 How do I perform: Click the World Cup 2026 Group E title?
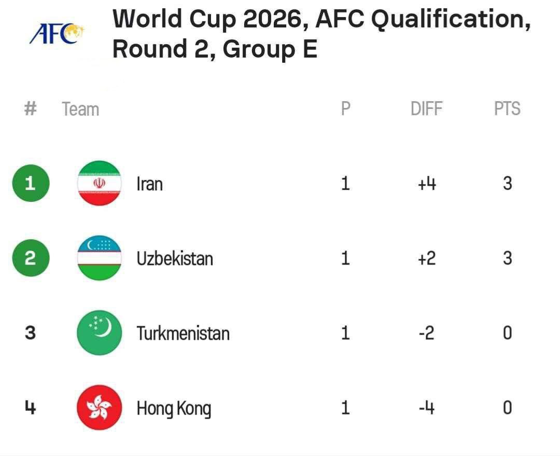321,34
